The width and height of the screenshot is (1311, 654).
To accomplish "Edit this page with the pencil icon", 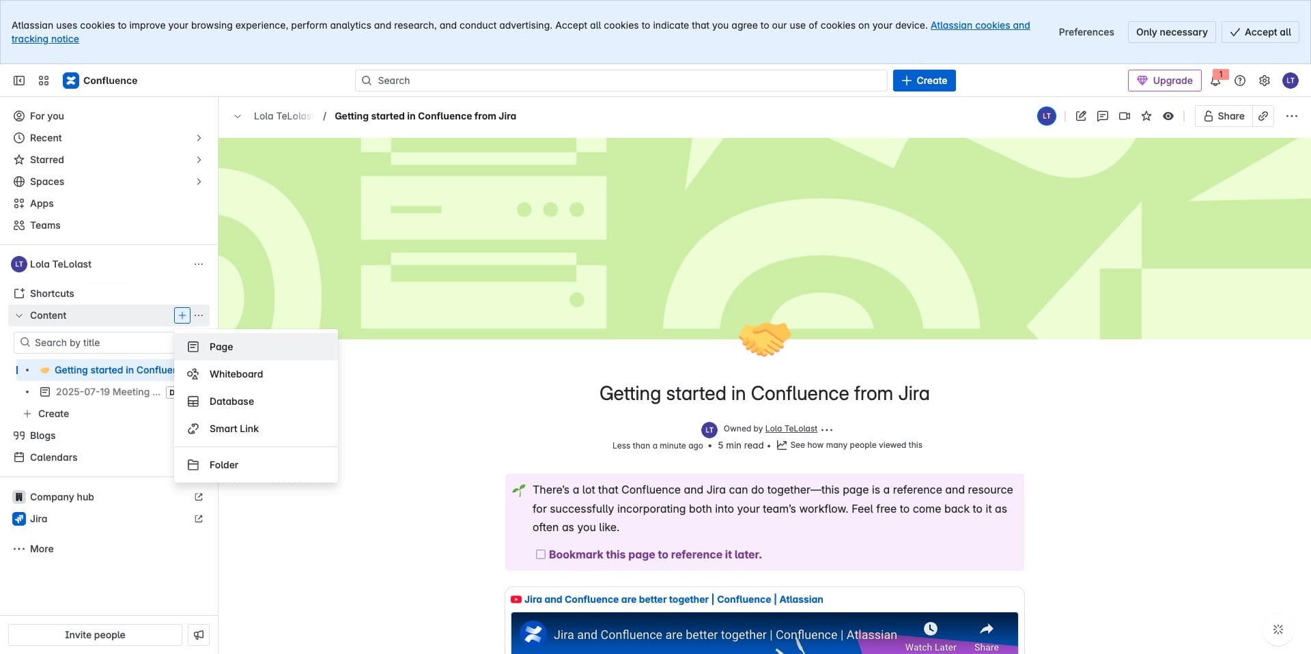I will [1081, 116].
